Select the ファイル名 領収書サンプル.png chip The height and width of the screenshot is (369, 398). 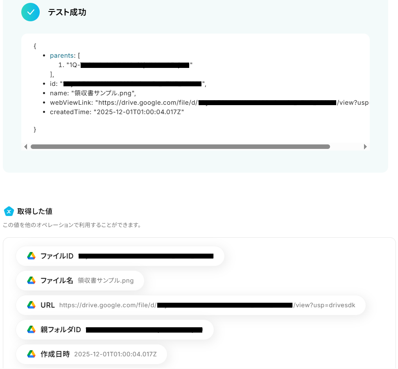80,281
